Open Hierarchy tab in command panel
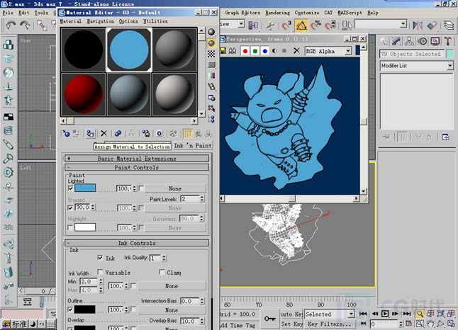 [x=409, y=41]
